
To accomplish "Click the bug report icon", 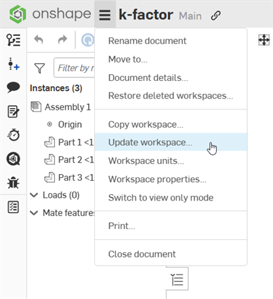I will (14, 182).
